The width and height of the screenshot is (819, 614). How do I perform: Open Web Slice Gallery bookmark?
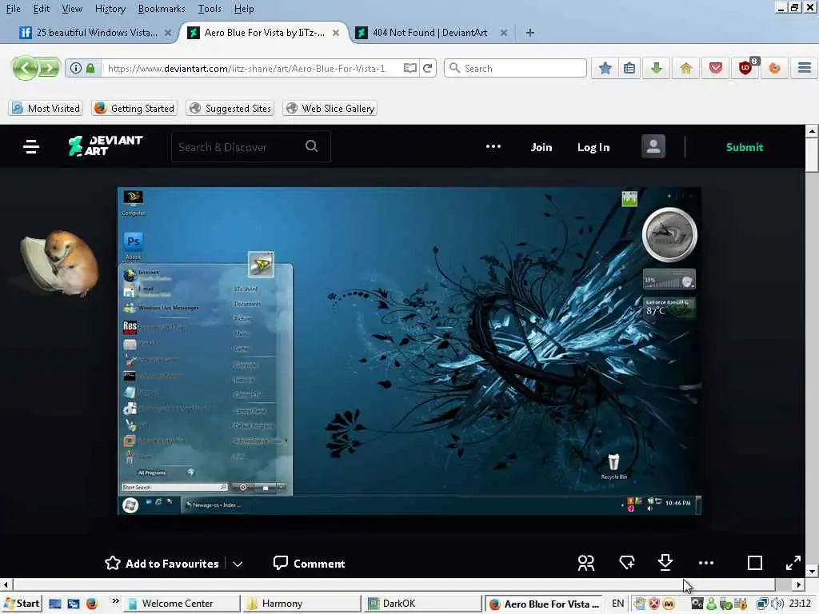pyautogui.click(x=330, y=108)
